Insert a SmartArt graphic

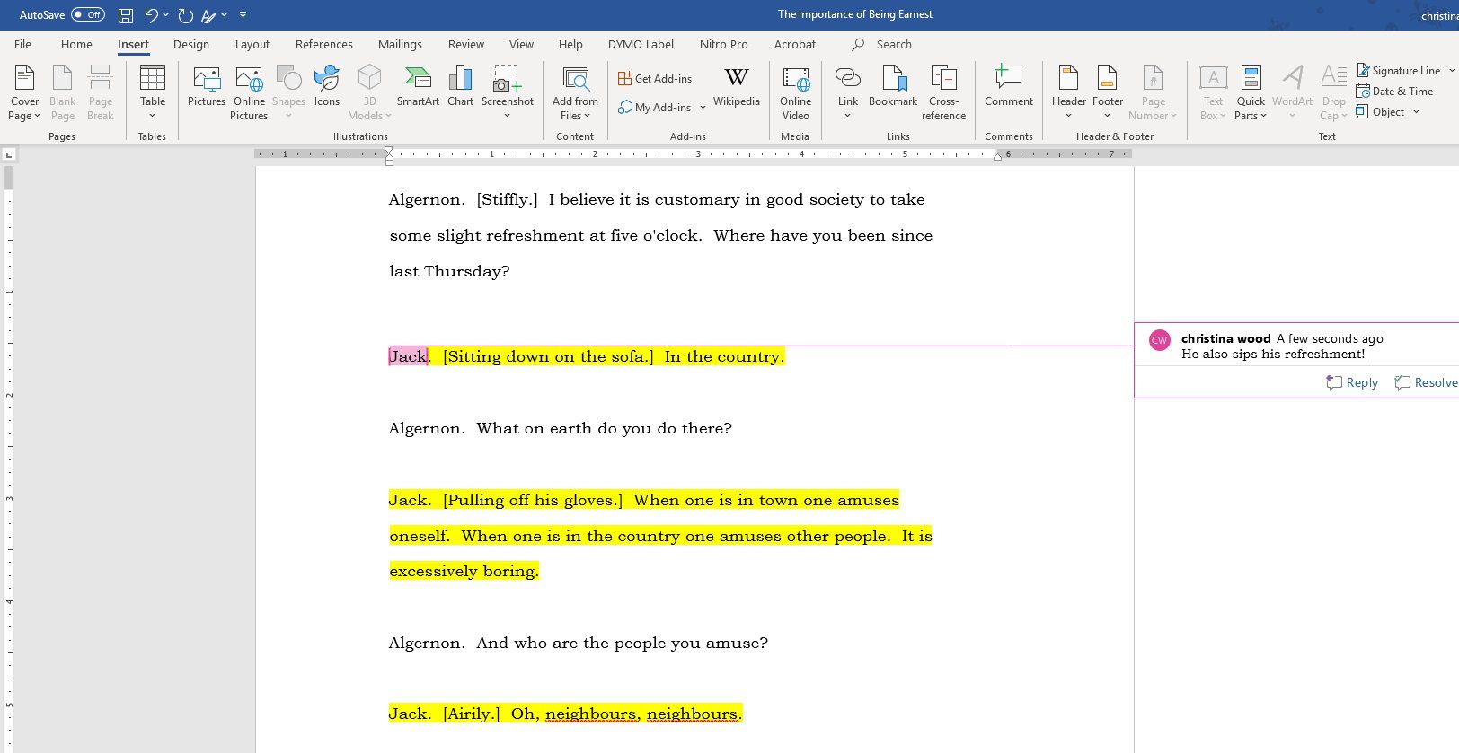pyautogui.click(x=418, y=87)
